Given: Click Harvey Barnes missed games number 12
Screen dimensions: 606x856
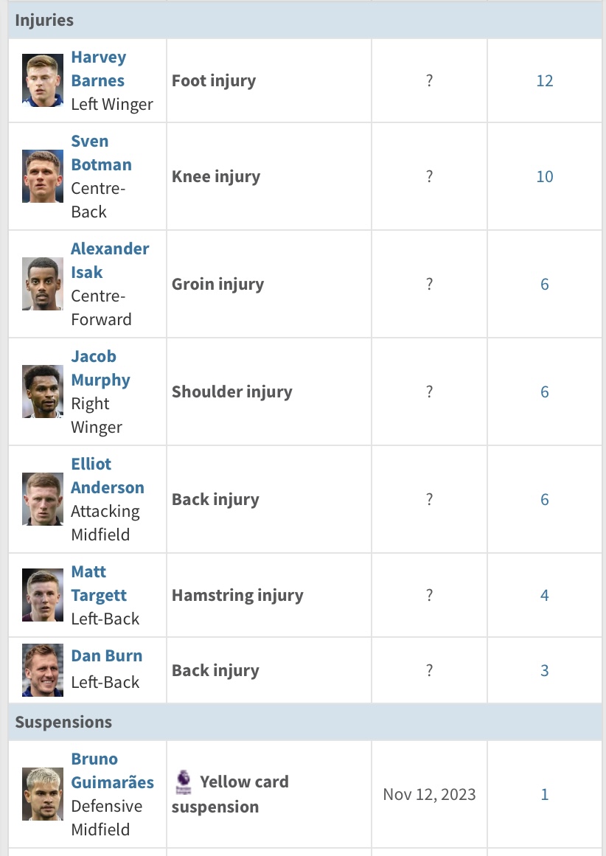Looking at the screenshot, I should click(x=544, y=81).
